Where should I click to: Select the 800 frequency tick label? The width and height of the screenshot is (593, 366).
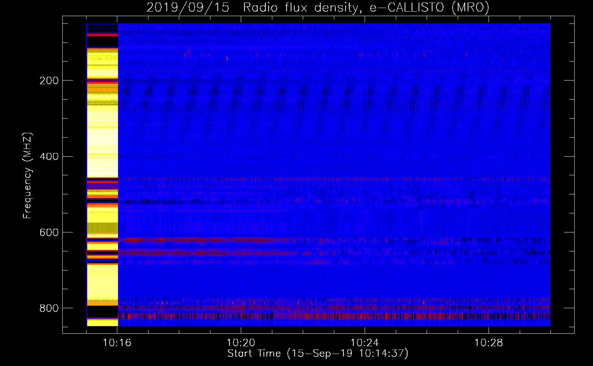49,308
